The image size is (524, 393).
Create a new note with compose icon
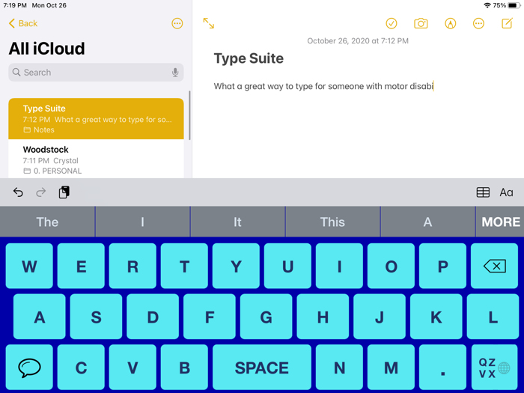(507, 23)
